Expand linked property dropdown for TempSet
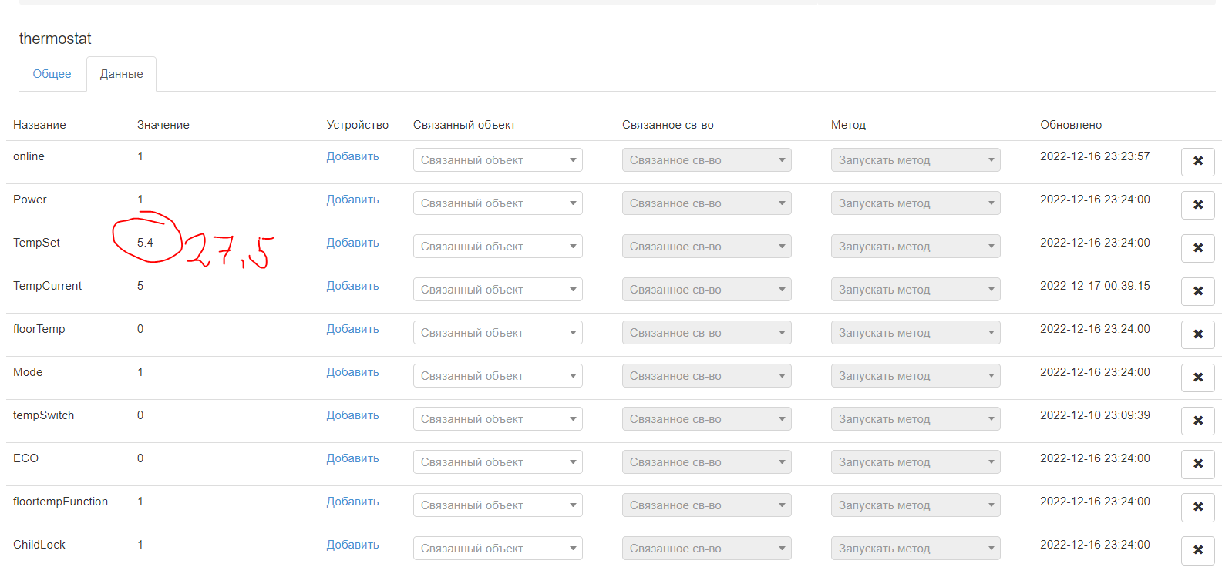This screenshot has width=1222, height=584. [706, 247]
